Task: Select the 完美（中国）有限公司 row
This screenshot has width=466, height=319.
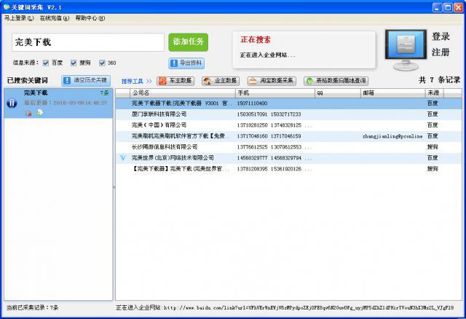Action: pos(289,125)
